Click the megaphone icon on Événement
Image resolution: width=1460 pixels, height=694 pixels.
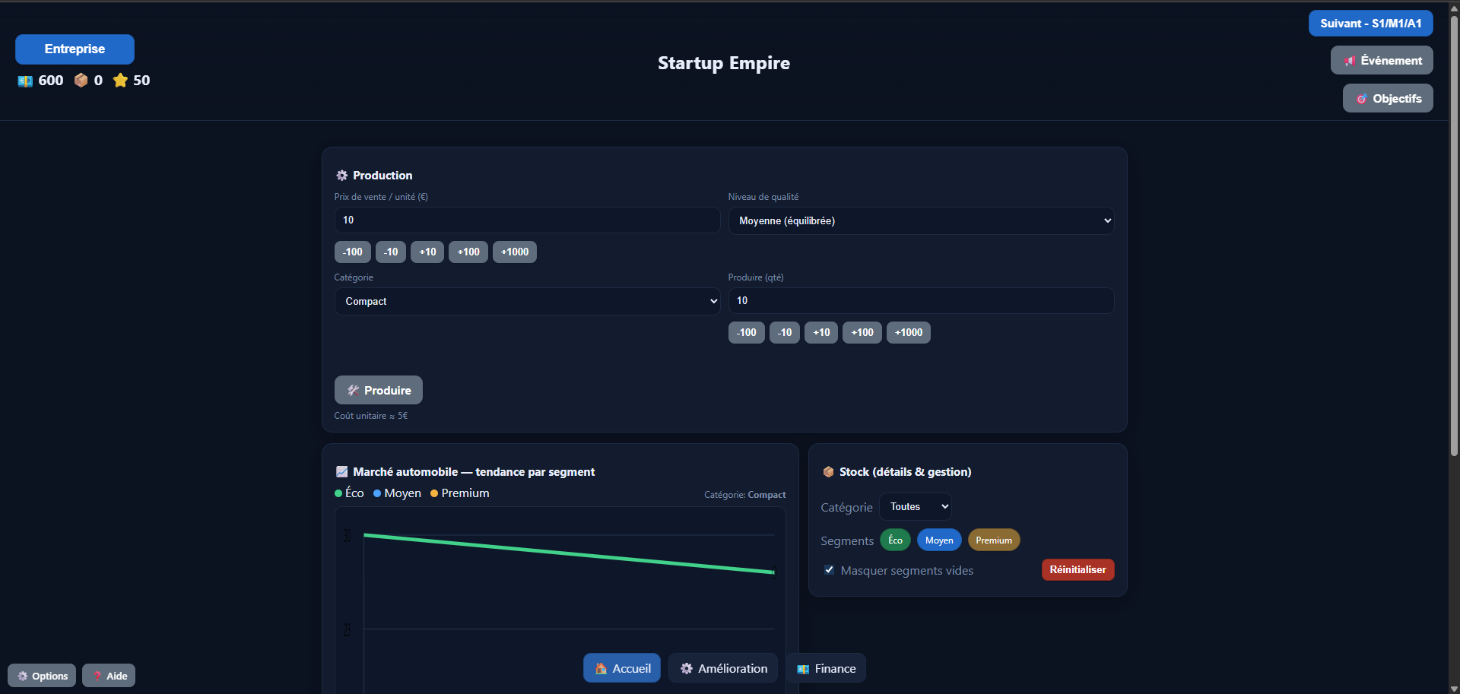pyautogui.click(x=1350, y=61)
